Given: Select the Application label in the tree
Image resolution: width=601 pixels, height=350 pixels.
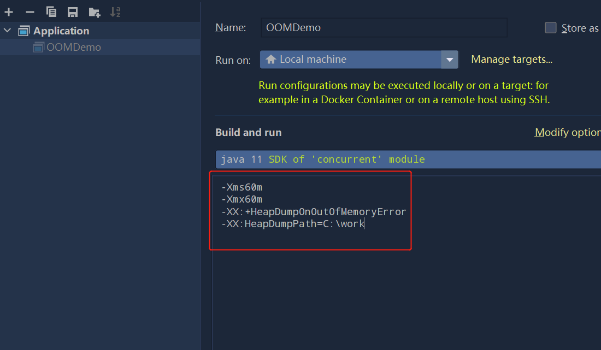Looking at the screenshot, I should click(61, 31).
